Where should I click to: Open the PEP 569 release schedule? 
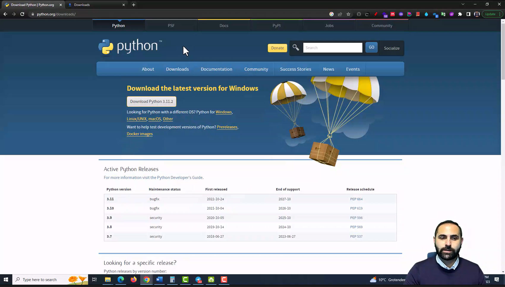(356, 227)
